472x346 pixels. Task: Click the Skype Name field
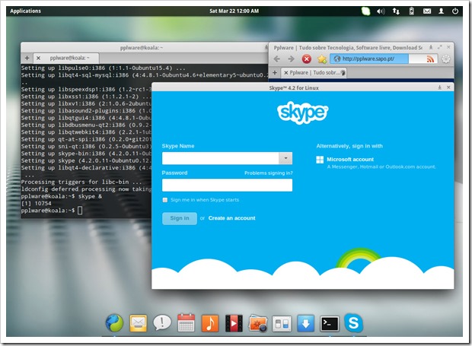pos(220,158)
